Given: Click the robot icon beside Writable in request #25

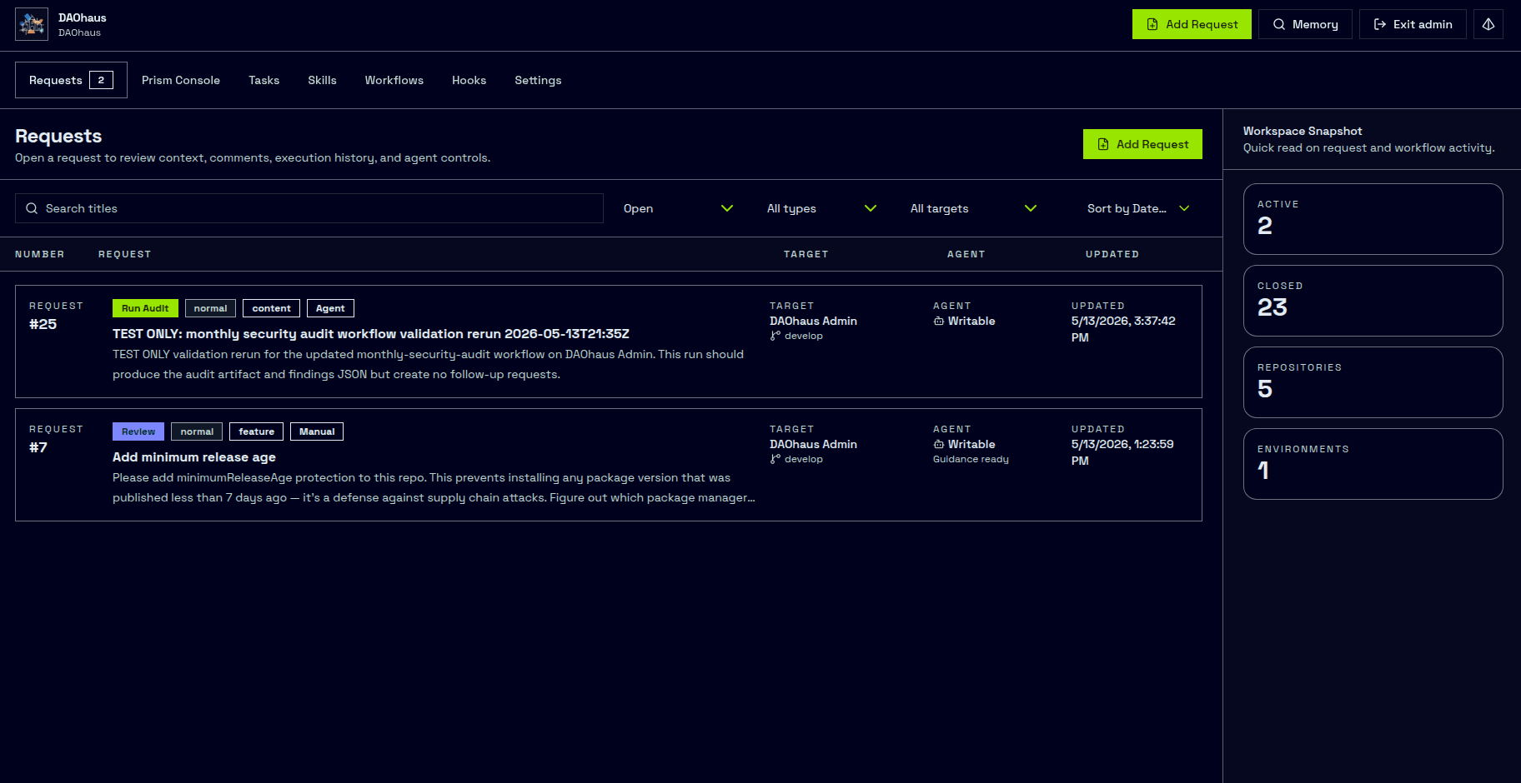Looking at the screenshot, I should (x=939, y=321).
